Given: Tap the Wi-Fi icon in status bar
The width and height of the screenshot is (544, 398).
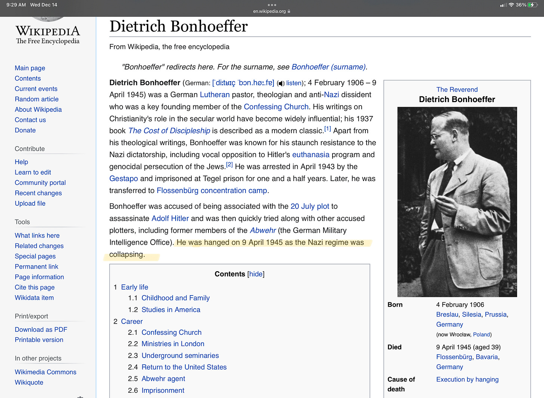Looking at the screenshot, I should 511,5.
